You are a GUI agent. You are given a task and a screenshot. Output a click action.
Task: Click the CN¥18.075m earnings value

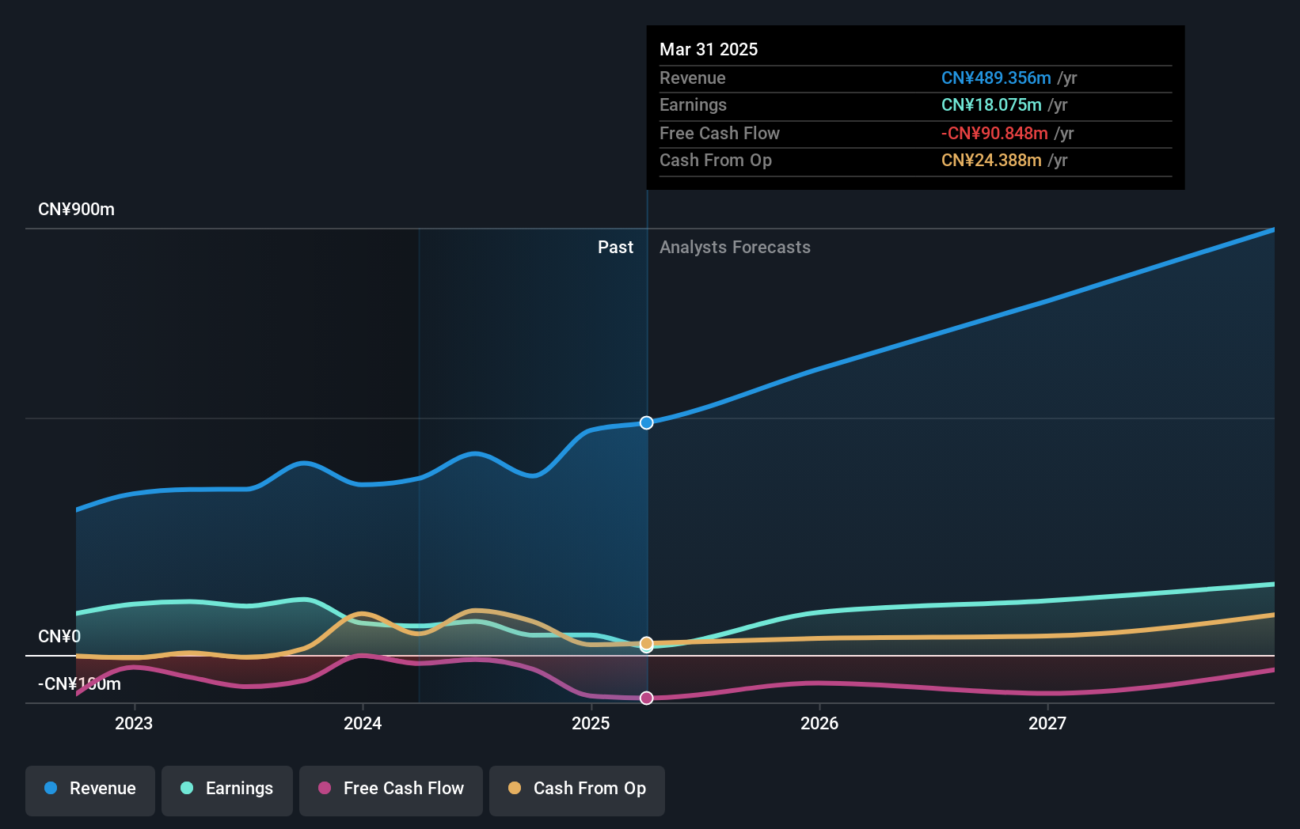coord(991,105)
